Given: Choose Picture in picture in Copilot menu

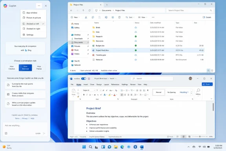Looking at the screenshot, I should coord(33,18).
